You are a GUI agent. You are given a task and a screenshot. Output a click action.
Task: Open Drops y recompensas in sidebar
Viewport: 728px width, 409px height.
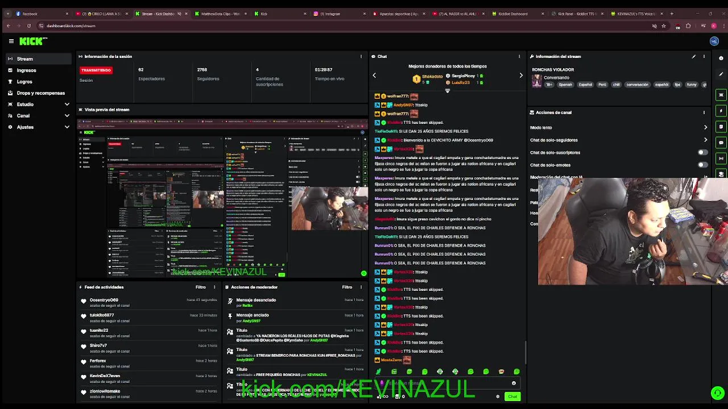tap(38, 93)
